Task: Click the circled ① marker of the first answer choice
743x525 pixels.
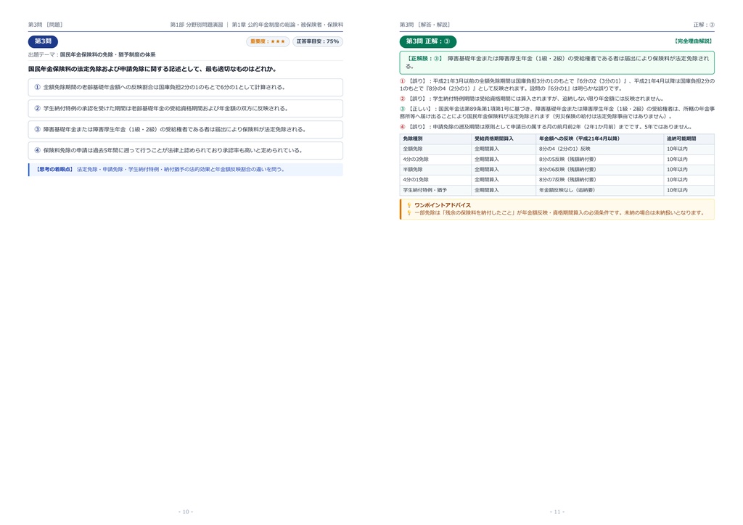Action: [x=38, y=87]
